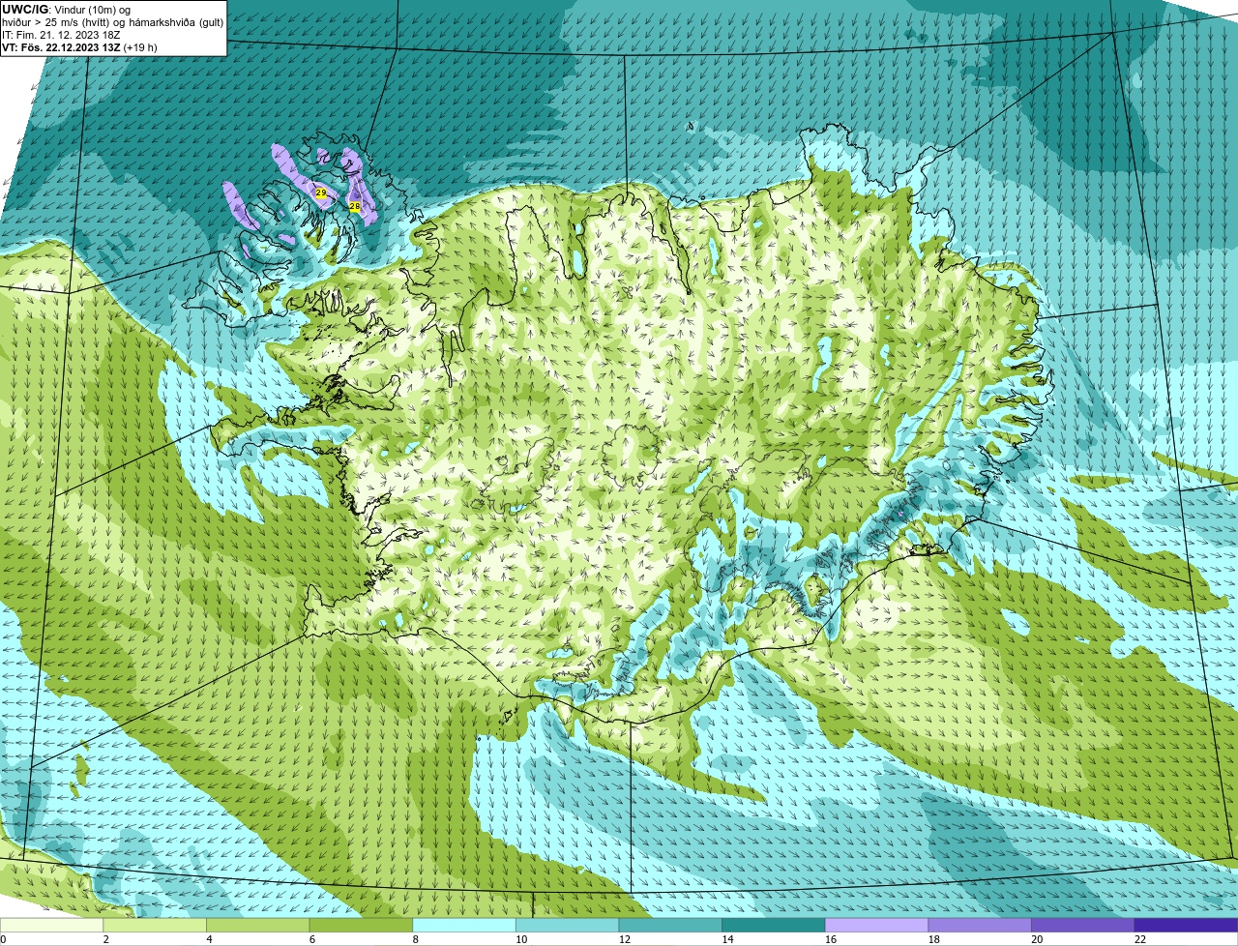Viewport: 1238px width, 946px height.
Task: Click the scale tick label '12'
Action: [625, 939]
